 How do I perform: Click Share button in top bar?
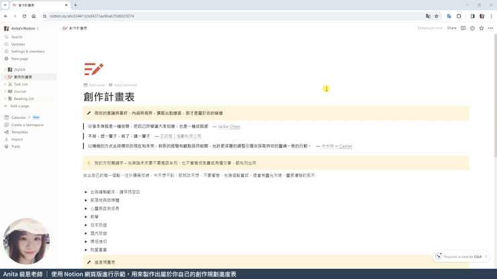[452, 28]
